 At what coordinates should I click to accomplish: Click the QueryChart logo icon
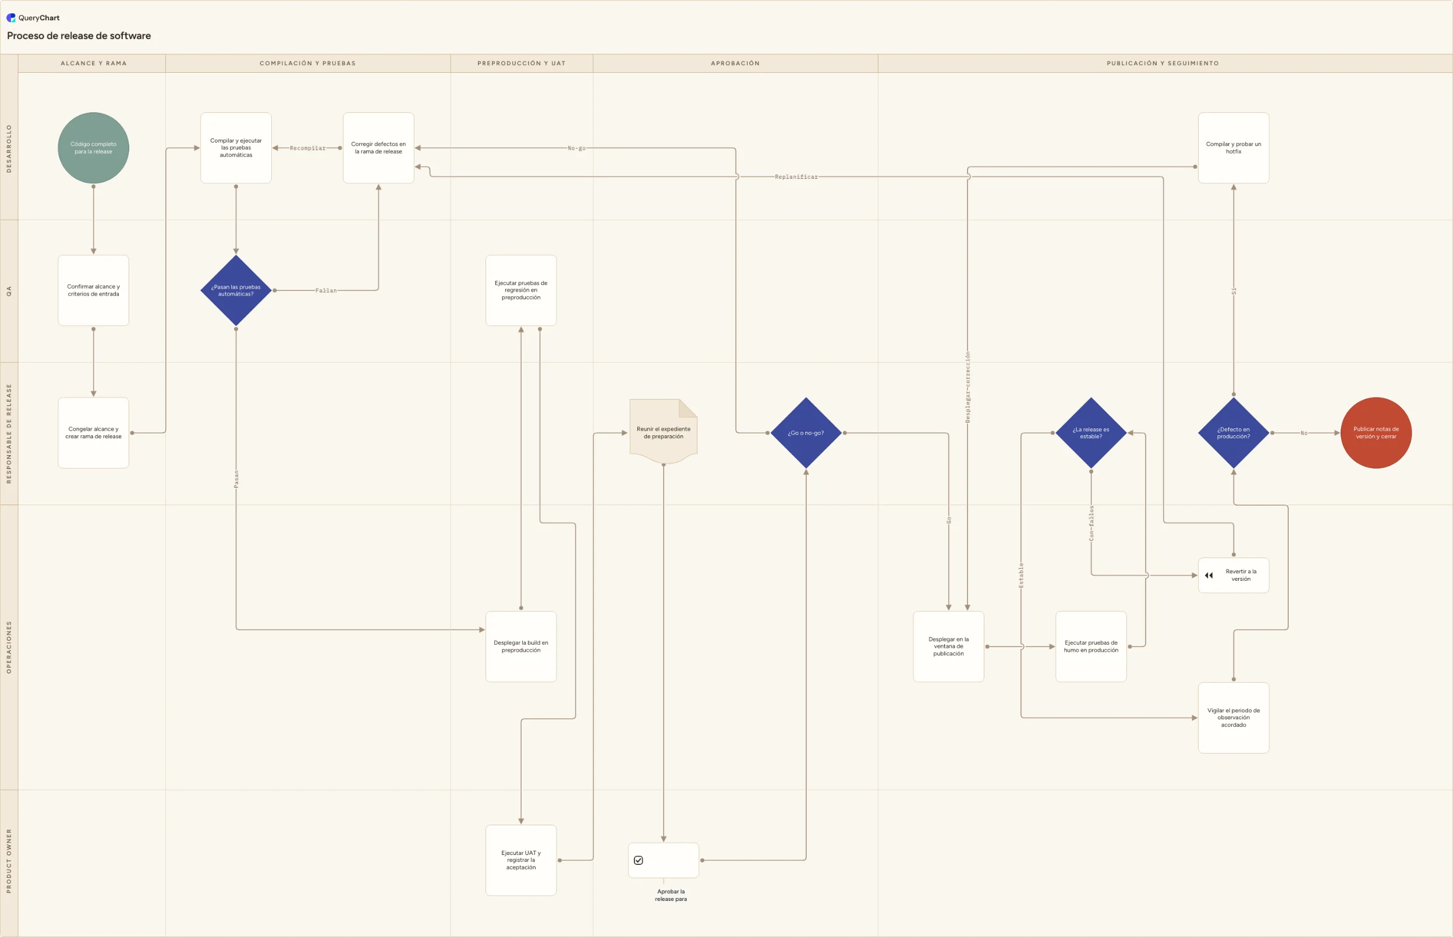11,17
